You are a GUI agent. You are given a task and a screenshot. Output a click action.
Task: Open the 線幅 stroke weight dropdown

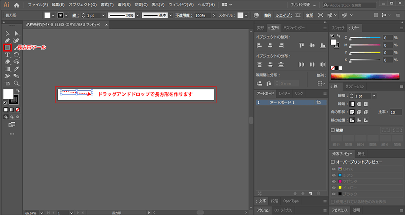[x=374, y=96]
